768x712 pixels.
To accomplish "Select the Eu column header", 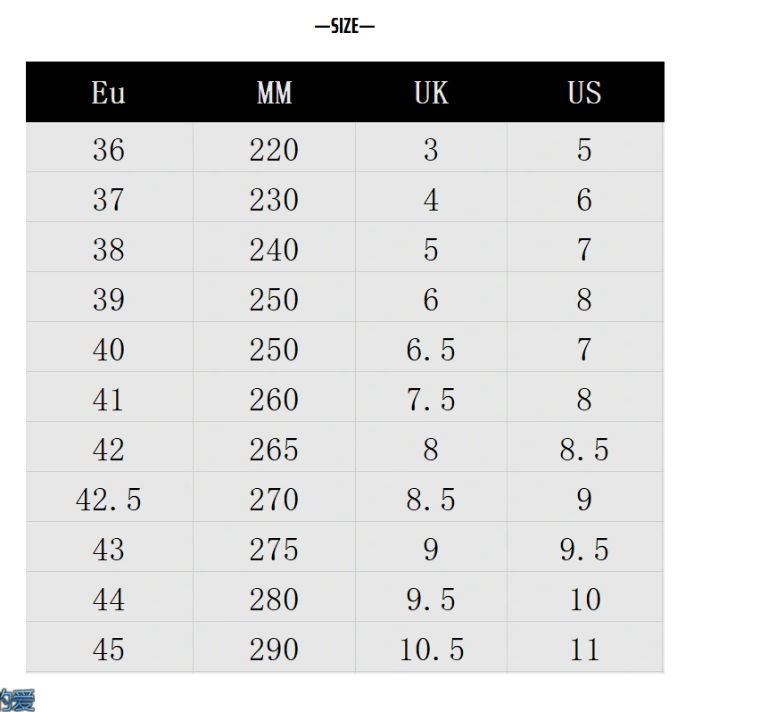I will coord(109,93).
